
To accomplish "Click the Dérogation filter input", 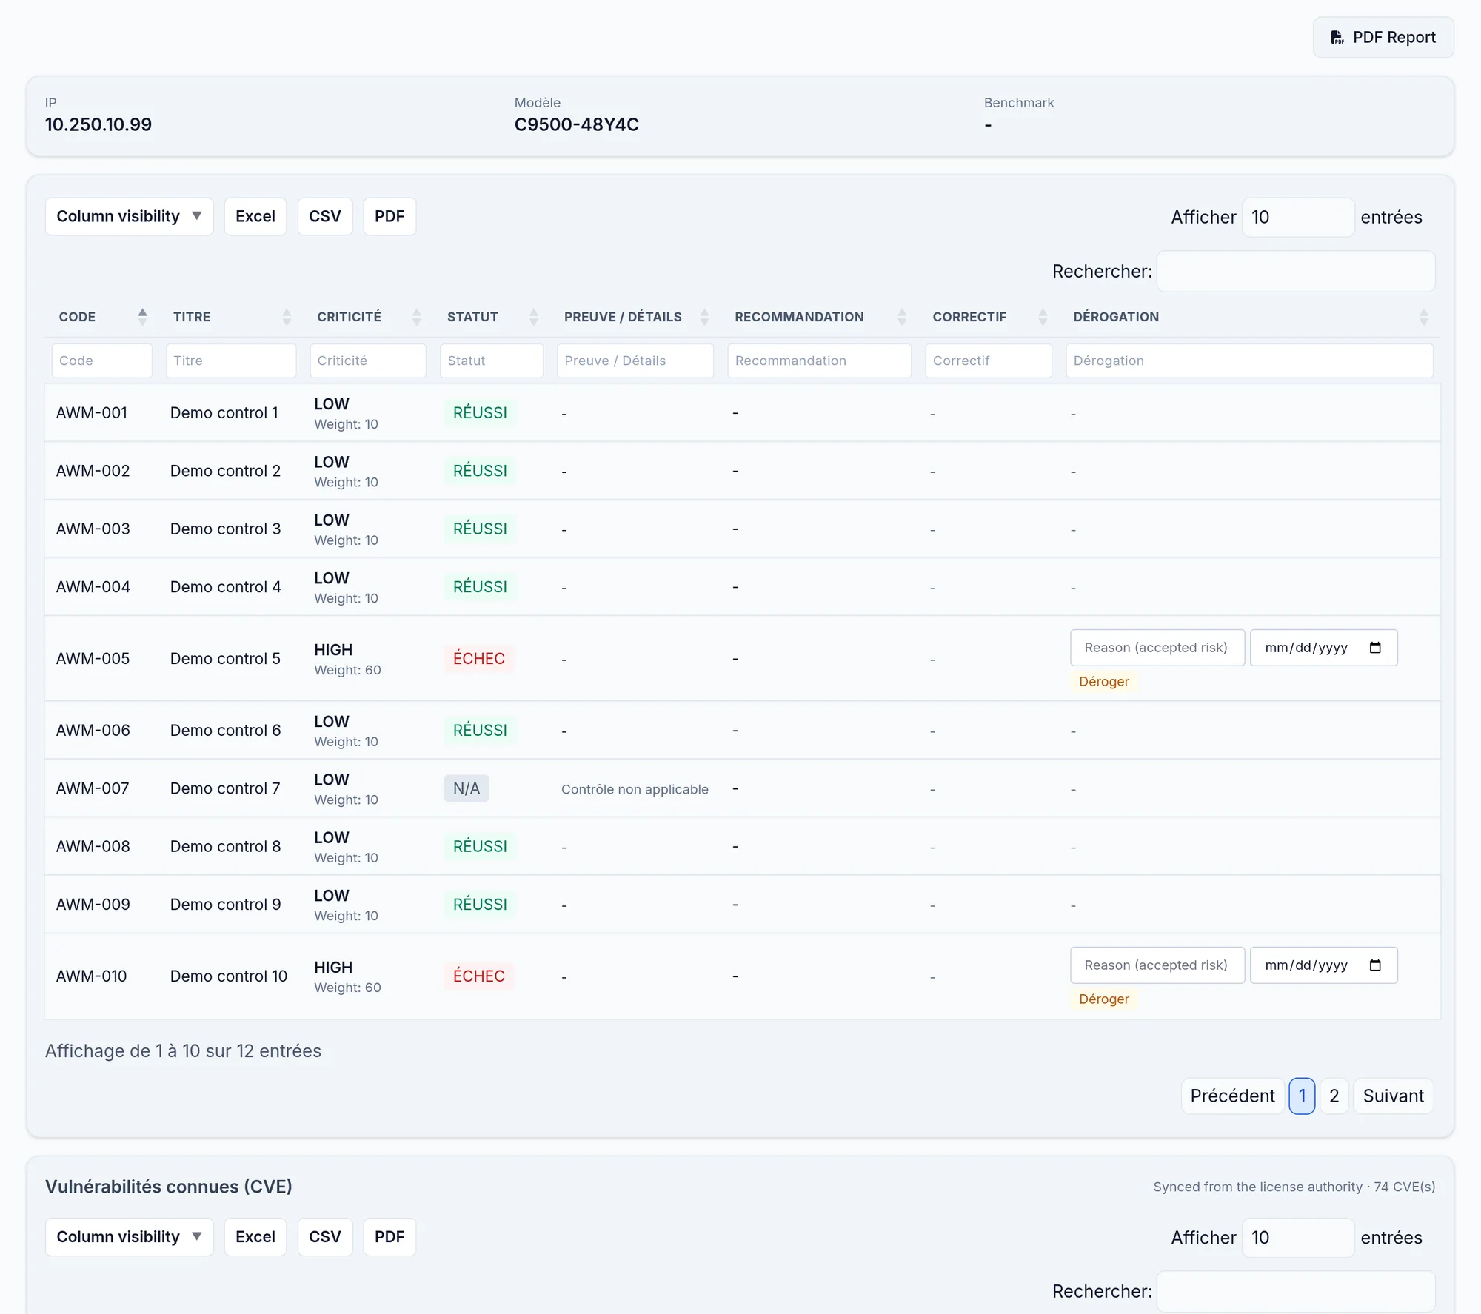I will click(1249, 361).
